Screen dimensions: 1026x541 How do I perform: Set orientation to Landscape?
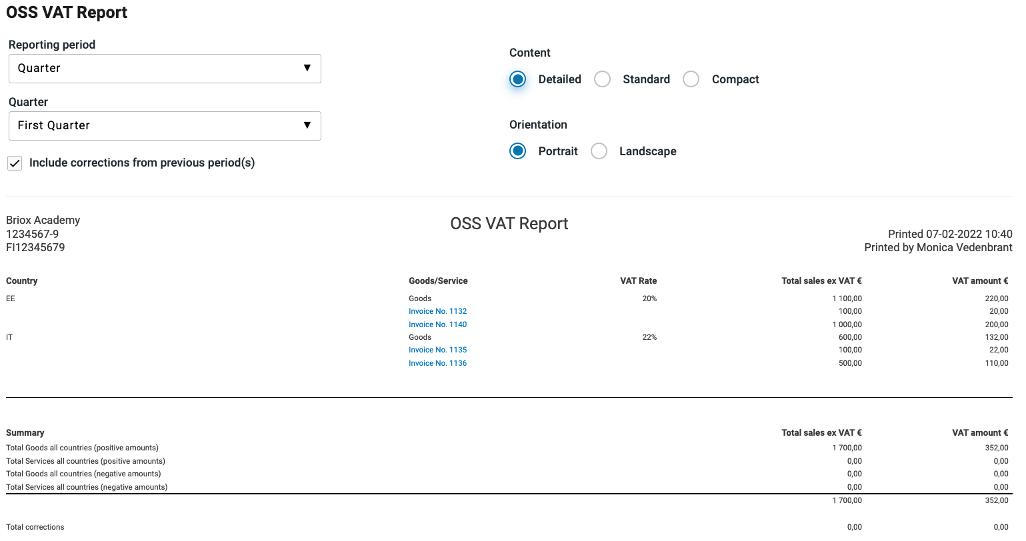pyautogui.click(x=599, y=151)
